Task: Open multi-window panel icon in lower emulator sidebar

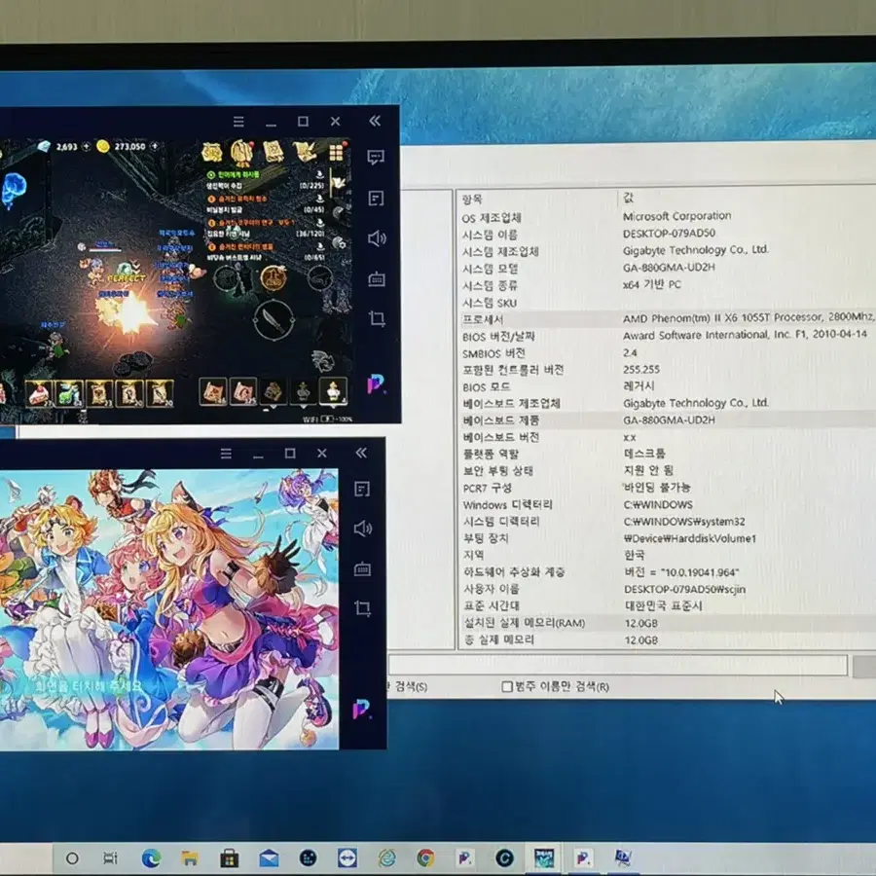Action: 362,490
